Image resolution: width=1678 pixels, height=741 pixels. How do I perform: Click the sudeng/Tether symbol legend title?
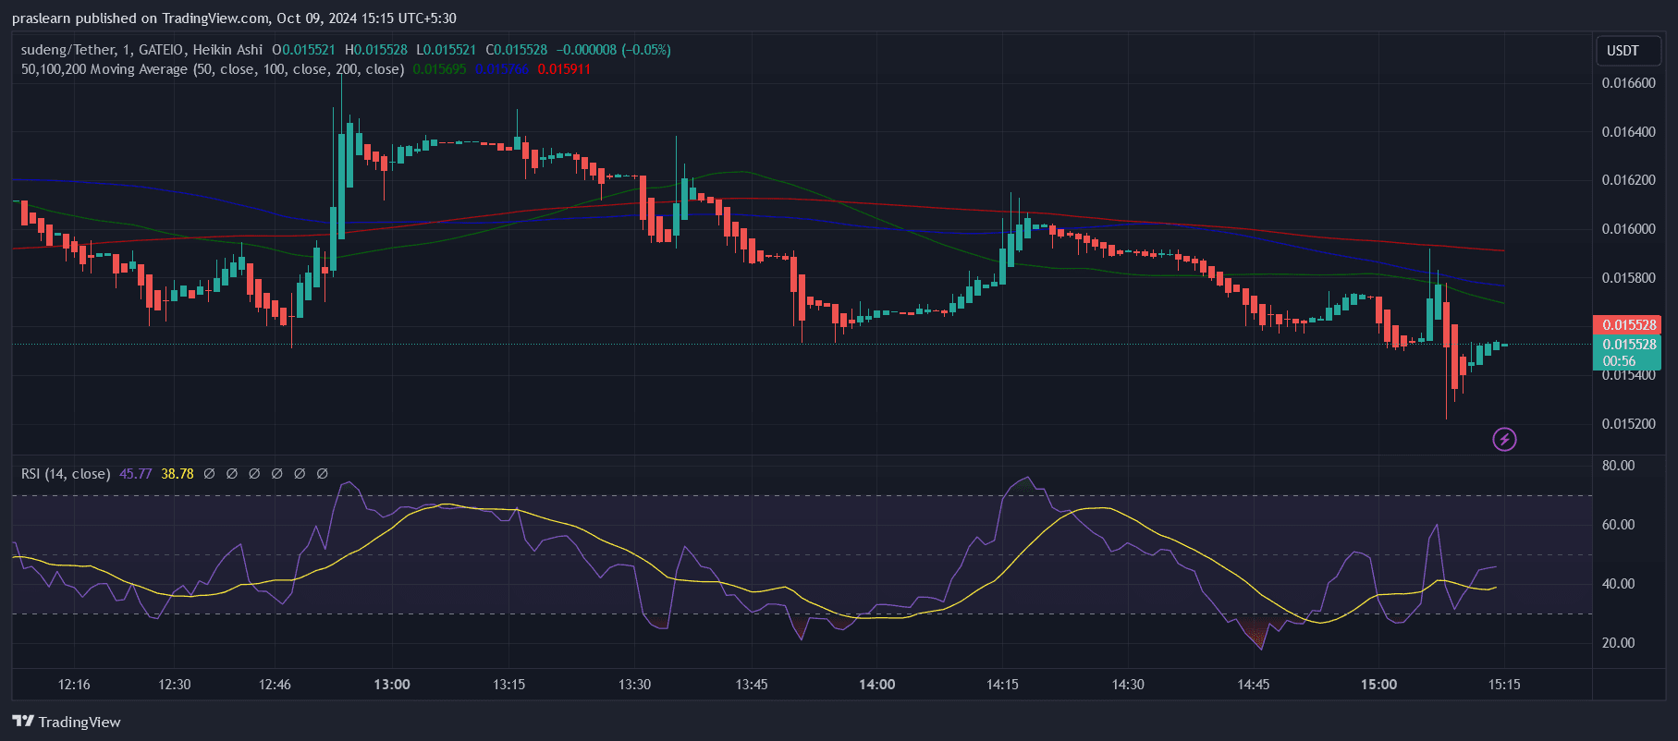tap(141, 50)
